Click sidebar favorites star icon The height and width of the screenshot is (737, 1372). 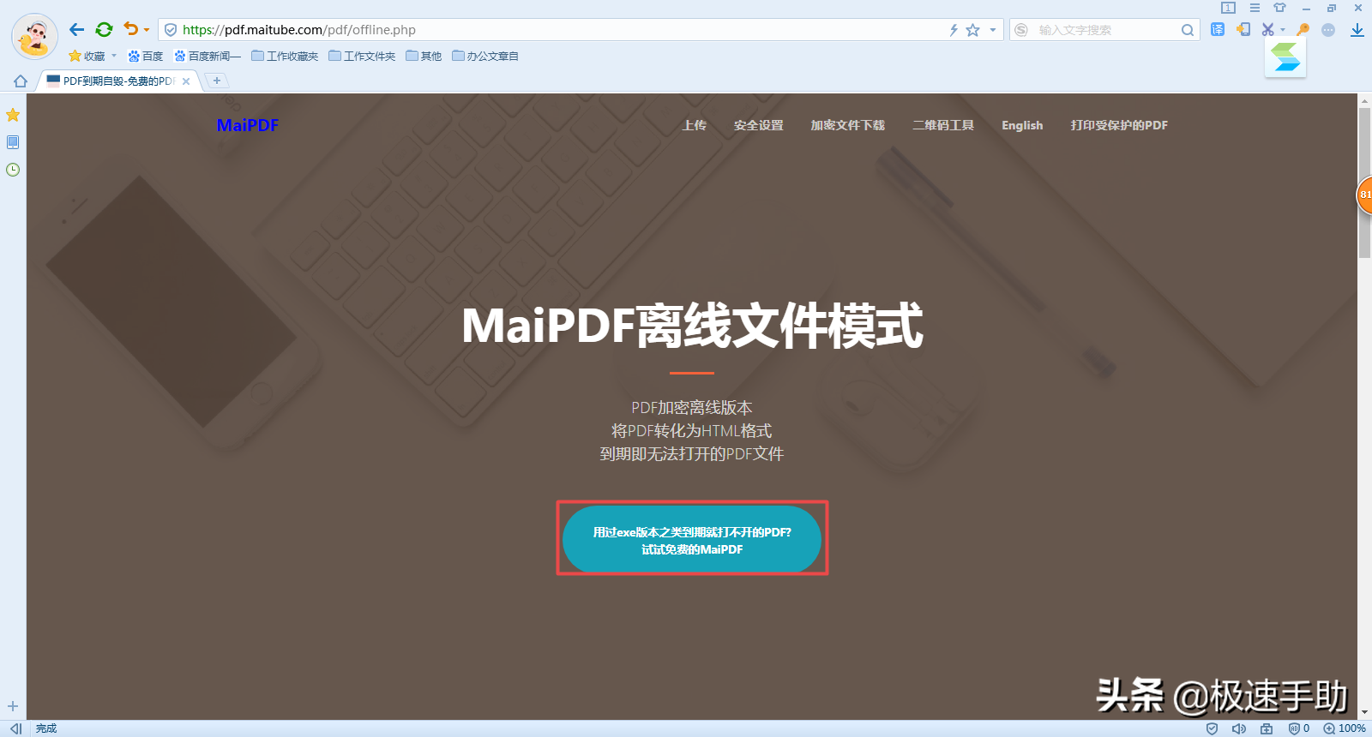tap(13, 115)
